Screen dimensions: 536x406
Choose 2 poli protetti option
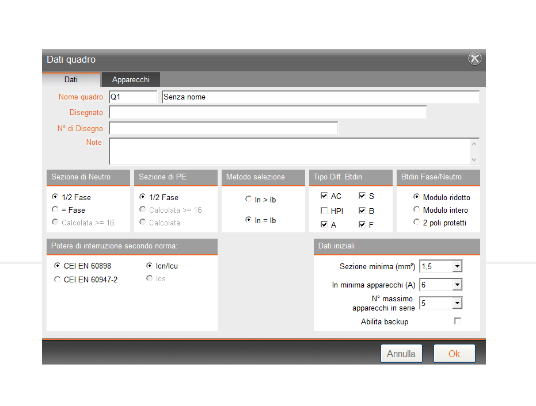(417, 223)
